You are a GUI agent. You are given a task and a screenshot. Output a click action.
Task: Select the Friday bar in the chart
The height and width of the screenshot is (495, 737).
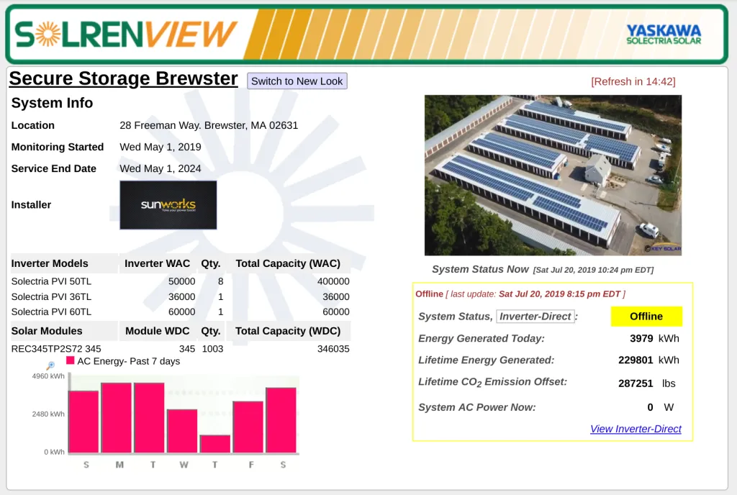(248, 426)
